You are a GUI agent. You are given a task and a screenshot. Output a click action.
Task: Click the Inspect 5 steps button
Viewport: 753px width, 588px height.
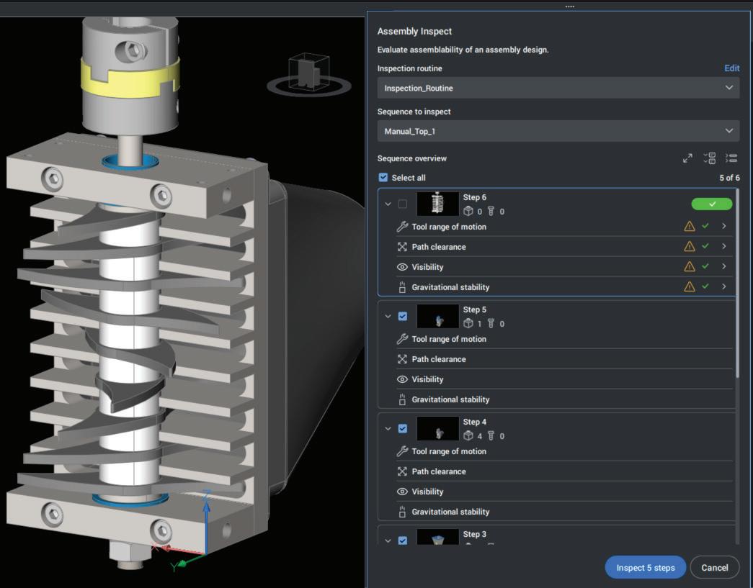tap(646, 567)
